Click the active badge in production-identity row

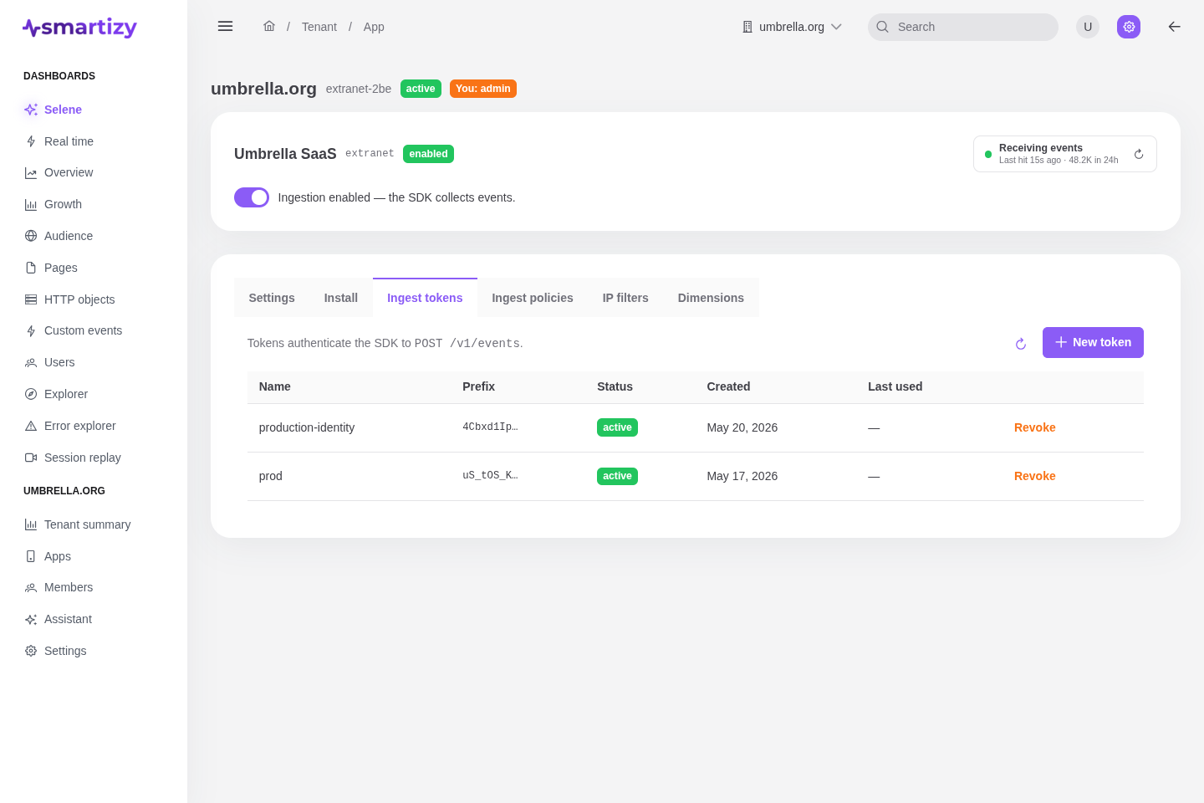pyautogui.click(x=617, y=427)
